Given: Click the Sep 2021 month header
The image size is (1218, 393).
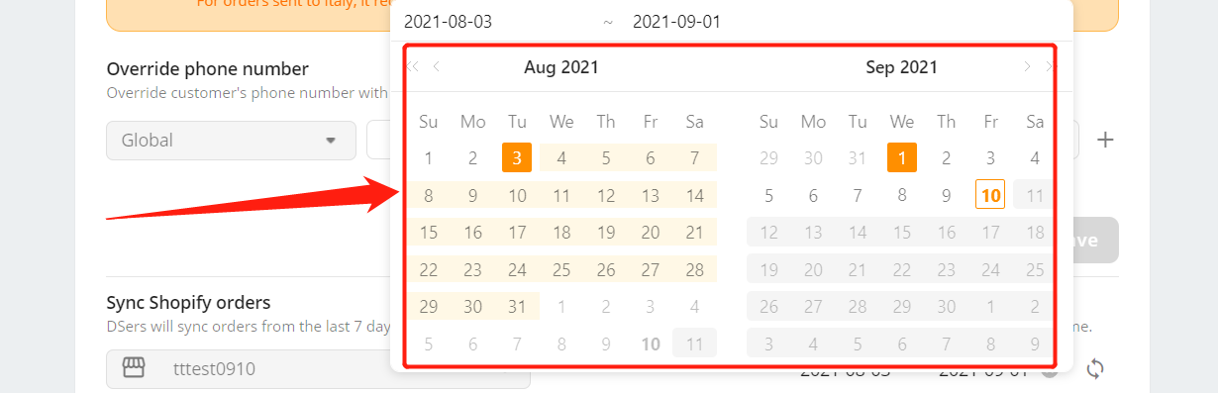Looking at the screenshot, I should 901,67.
